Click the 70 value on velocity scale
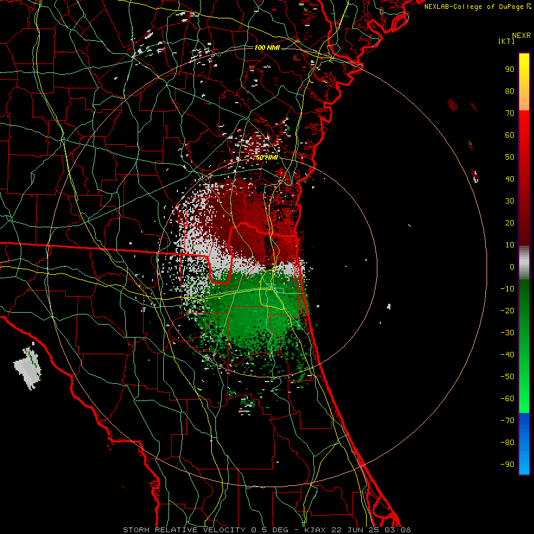This screenshot has width=534, height=534. point(510,113)
